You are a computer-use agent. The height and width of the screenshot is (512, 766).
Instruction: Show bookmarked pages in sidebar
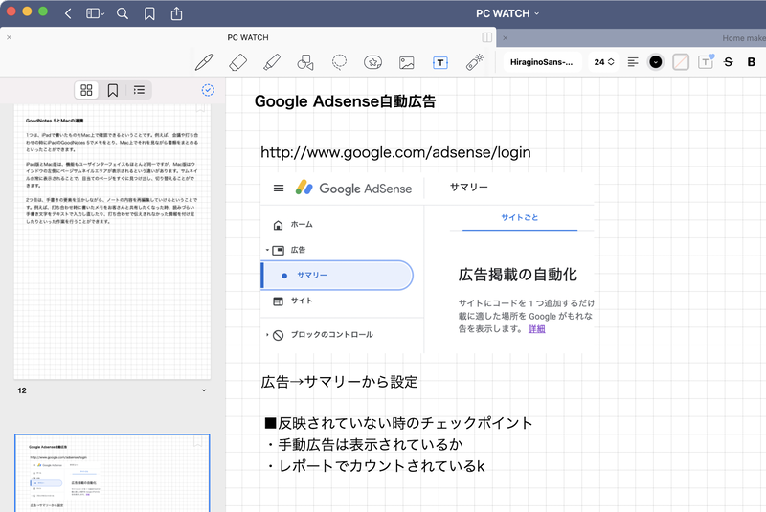(113, 90)
